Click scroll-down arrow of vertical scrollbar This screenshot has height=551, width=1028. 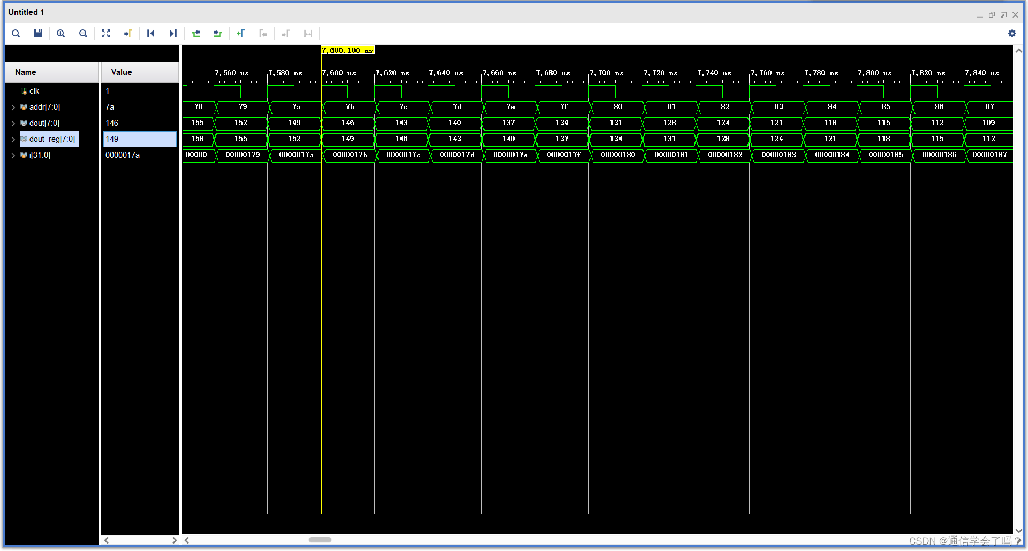coord(1019,531)
